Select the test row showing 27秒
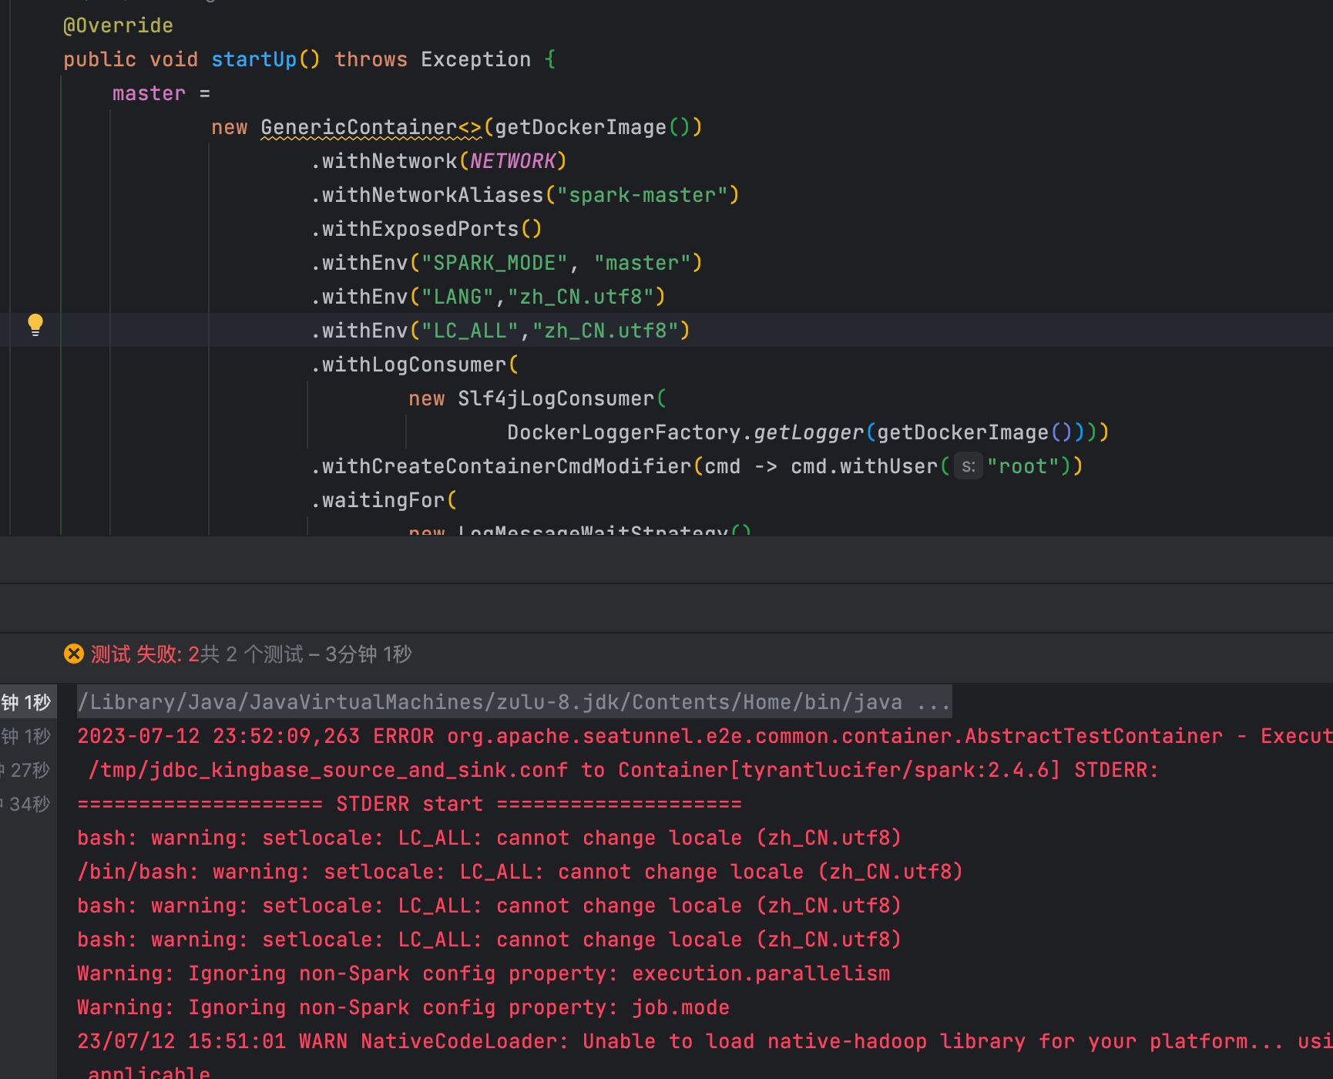The image size is (1333, 1079). 29,770
